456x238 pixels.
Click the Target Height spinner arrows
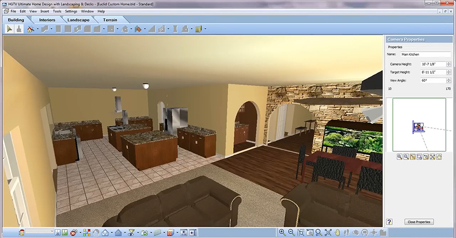click(x=449, y=72)
